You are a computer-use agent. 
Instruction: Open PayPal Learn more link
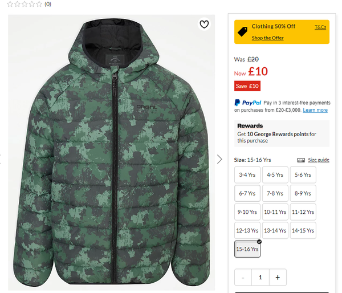315,110
